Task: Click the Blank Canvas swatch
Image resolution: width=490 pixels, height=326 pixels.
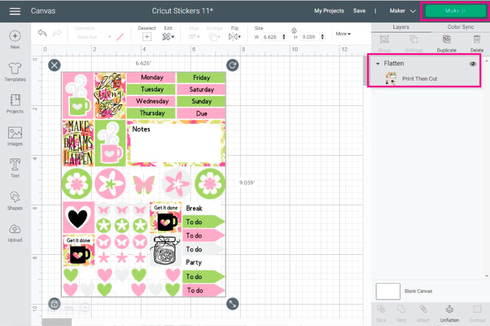Action: coord(388,291)
